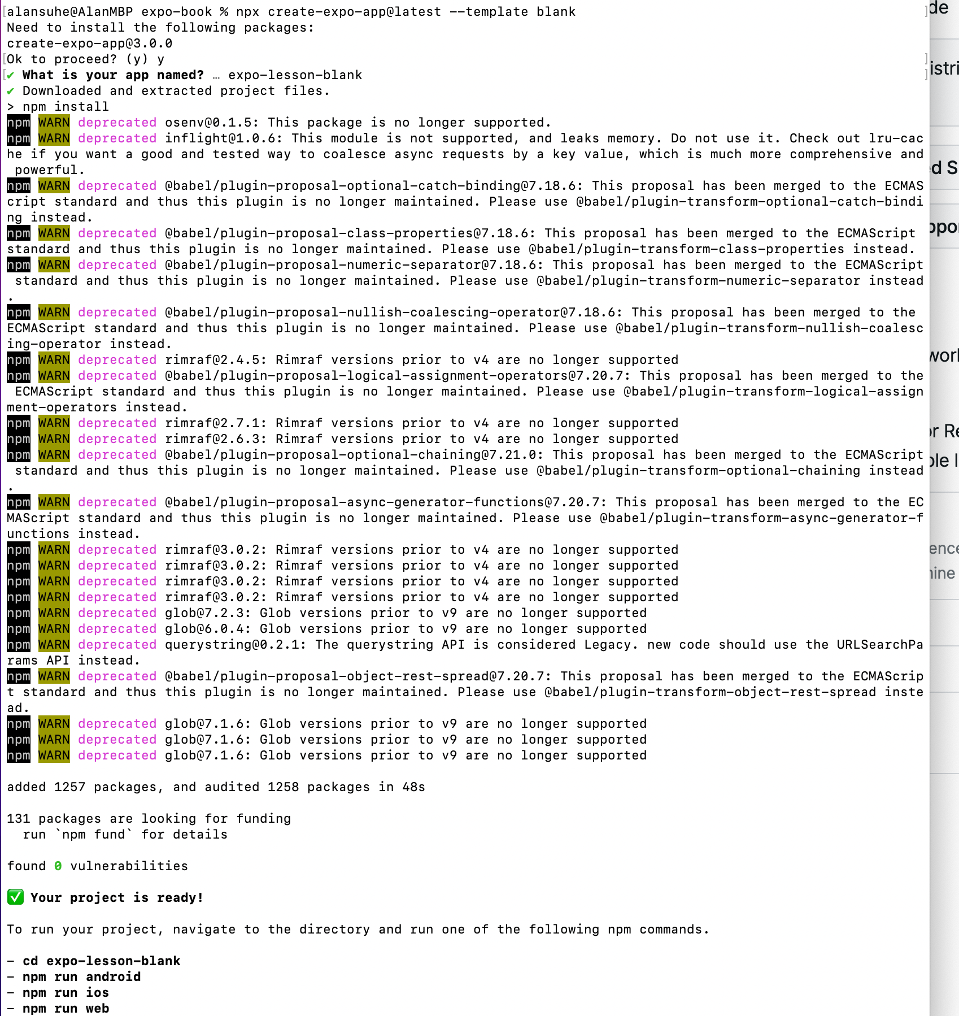Image resolution: width=959 pixels, height=1016 pixels.
Task: Click the 'What is your app named?' prompt
Action: [x=113, y=75]
